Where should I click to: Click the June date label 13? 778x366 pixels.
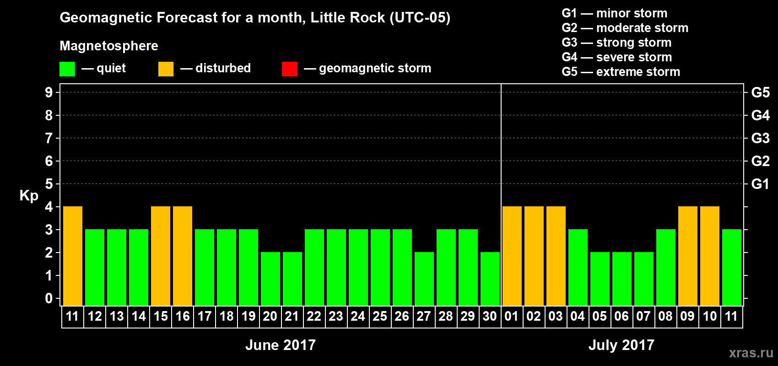pyautogui.click(x=117, y=317)
